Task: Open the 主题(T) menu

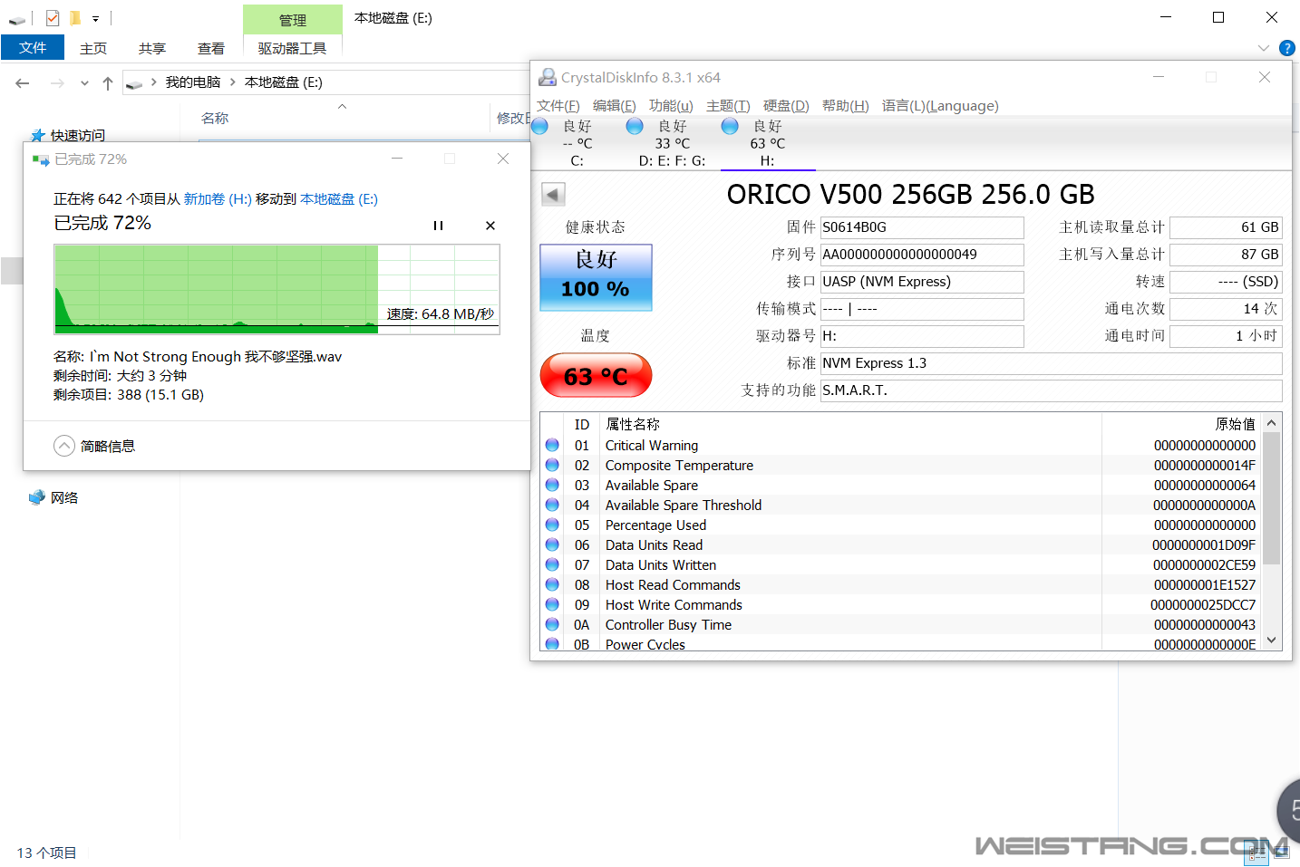Action: 728,106
